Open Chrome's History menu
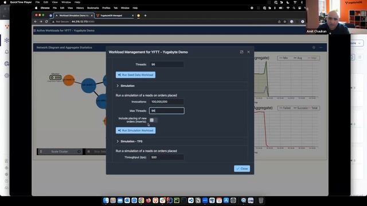This screenshot has height=206, width=367. click(x=80, y=8)
